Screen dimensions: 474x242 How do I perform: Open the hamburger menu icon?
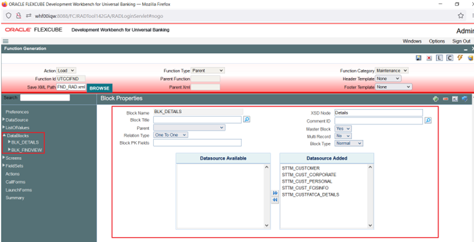point(6,41)
